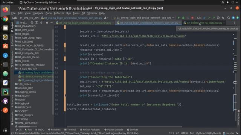Click the UTF-8 encoding in status bar
This screenshot has height=135, width=241.
tap(184, 133)
